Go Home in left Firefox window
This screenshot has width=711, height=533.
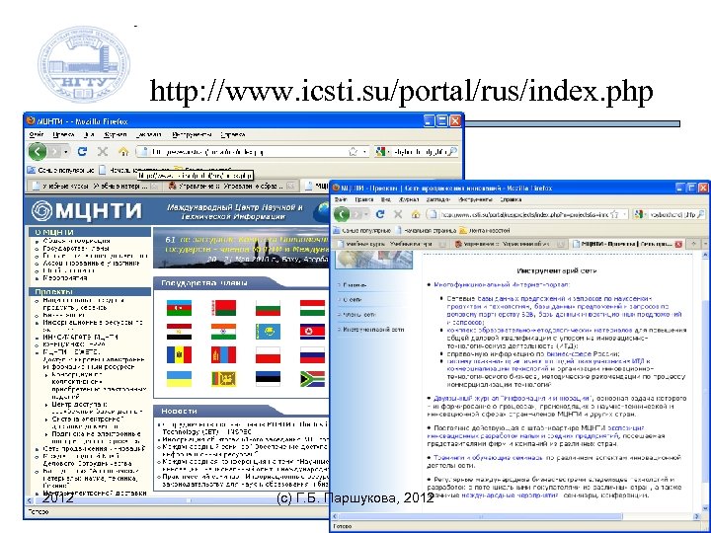point(123,151)
